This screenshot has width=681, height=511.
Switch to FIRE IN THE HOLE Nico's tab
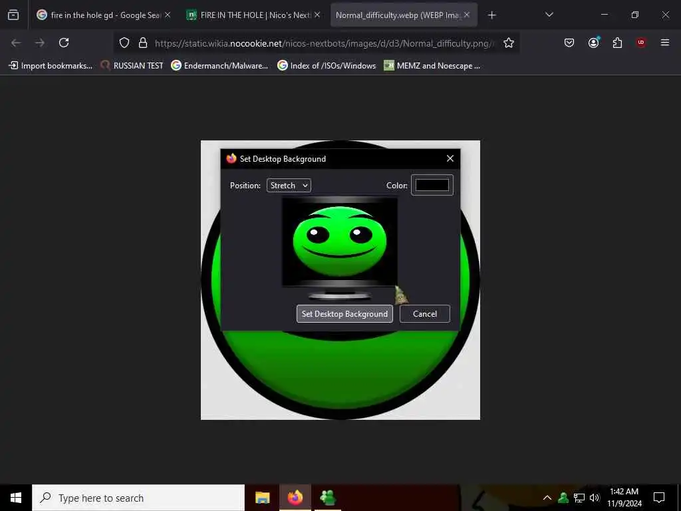pyautogui.click(x=254, y=15)
